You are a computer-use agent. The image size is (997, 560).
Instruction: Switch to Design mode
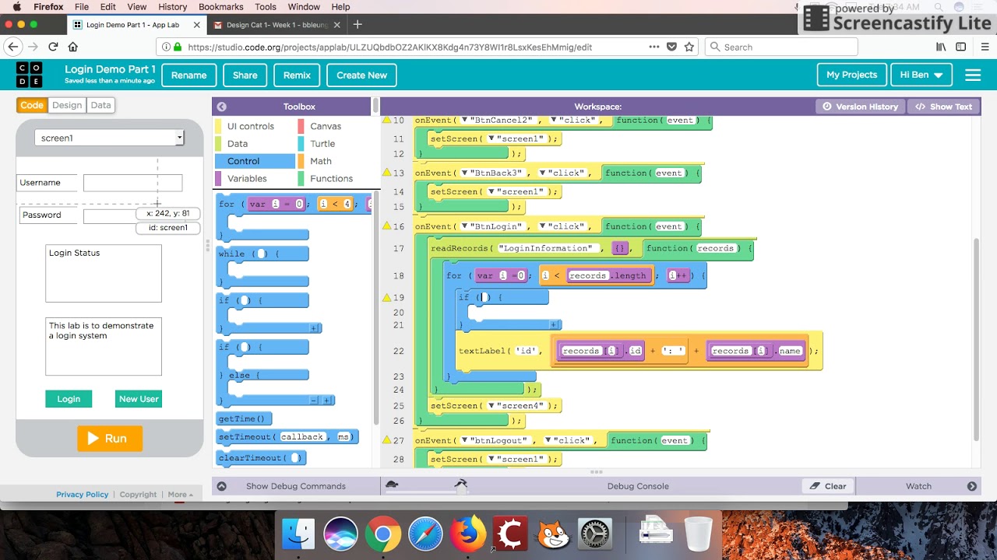67,105
